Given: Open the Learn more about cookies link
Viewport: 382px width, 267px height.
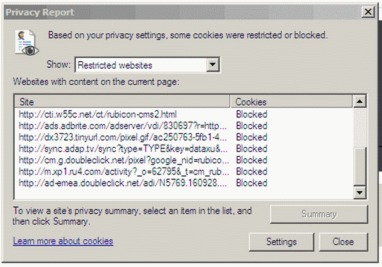Looking at the screenshot, I should click(x=63, y=241).
